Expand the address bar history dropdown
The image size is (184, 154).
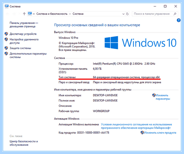pyautogui.click(x=123, y=14)
